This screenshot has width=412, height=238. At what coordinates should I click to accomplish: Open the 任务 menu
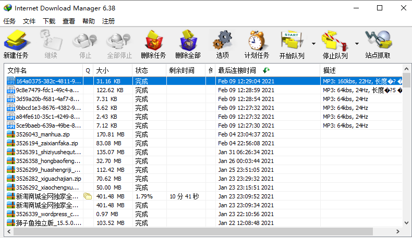pos(9,21)
